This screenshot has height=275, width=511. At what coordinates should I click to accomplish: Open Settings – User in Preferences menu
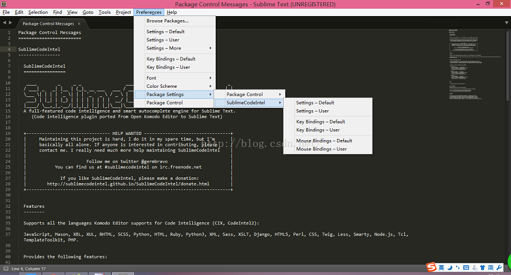pyautogui.click(x=175, y=40)
